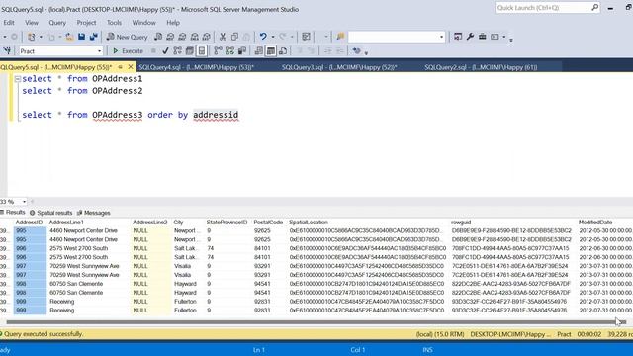Click the New Project icon

[x=31, y=37]
